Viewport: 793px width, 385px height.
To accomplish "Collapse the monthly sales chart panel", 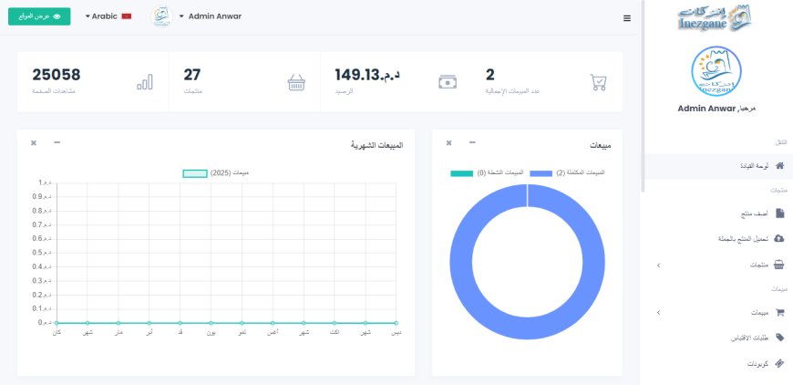I will click(57, 143).
